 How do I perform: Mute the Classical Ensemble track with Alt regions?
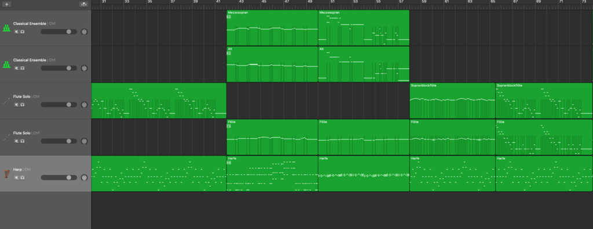coord(16,68)
